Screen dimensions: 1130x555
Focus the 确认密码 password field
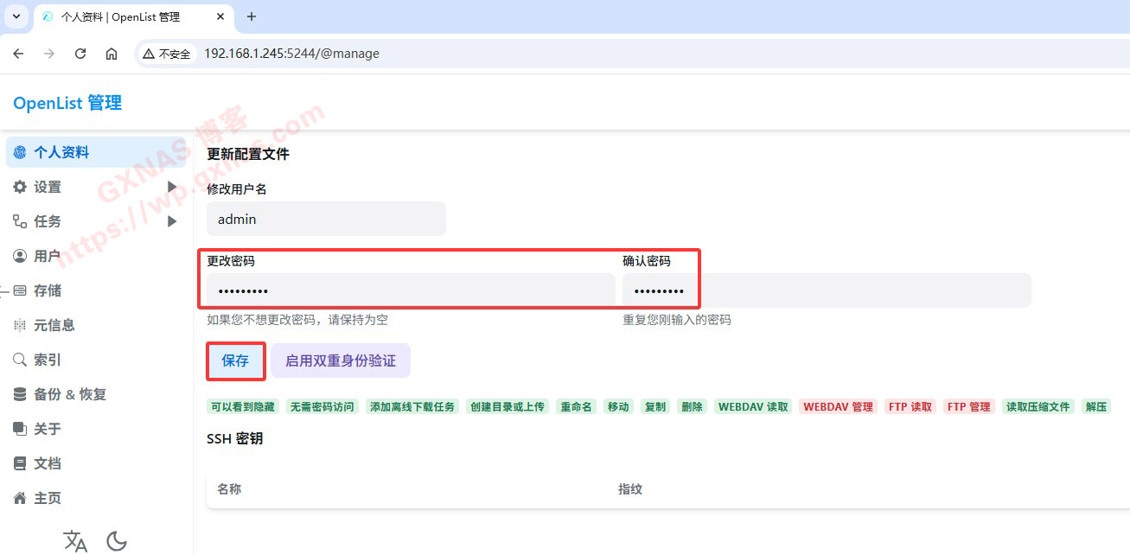pyautogui.click(x=826, y=291)
